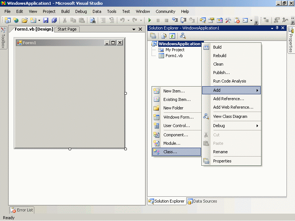The height and width of the screenshot is (221, 295).
Task: Expand the collapsed Toolbox side panel
Action: [x=3, y=38]
